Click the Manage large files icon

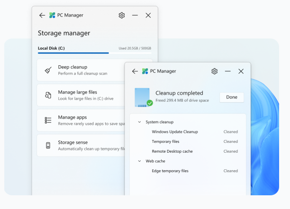click(x=48, y=95)
